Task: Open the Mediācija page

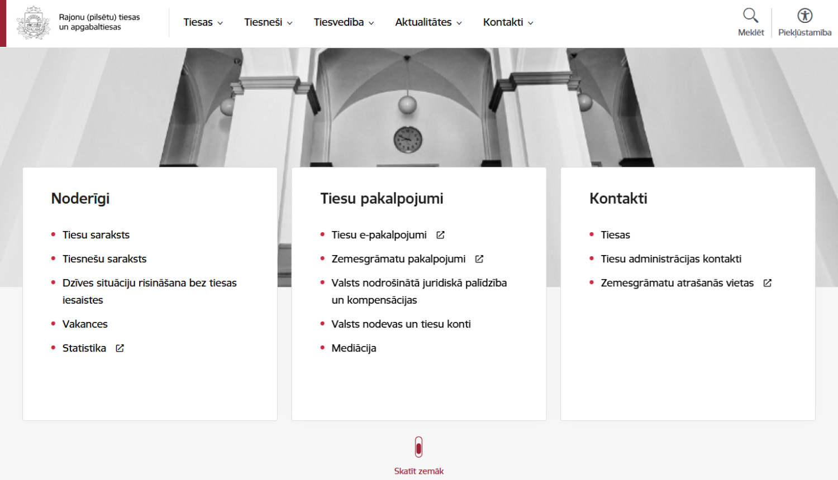Action: point(354,348)
